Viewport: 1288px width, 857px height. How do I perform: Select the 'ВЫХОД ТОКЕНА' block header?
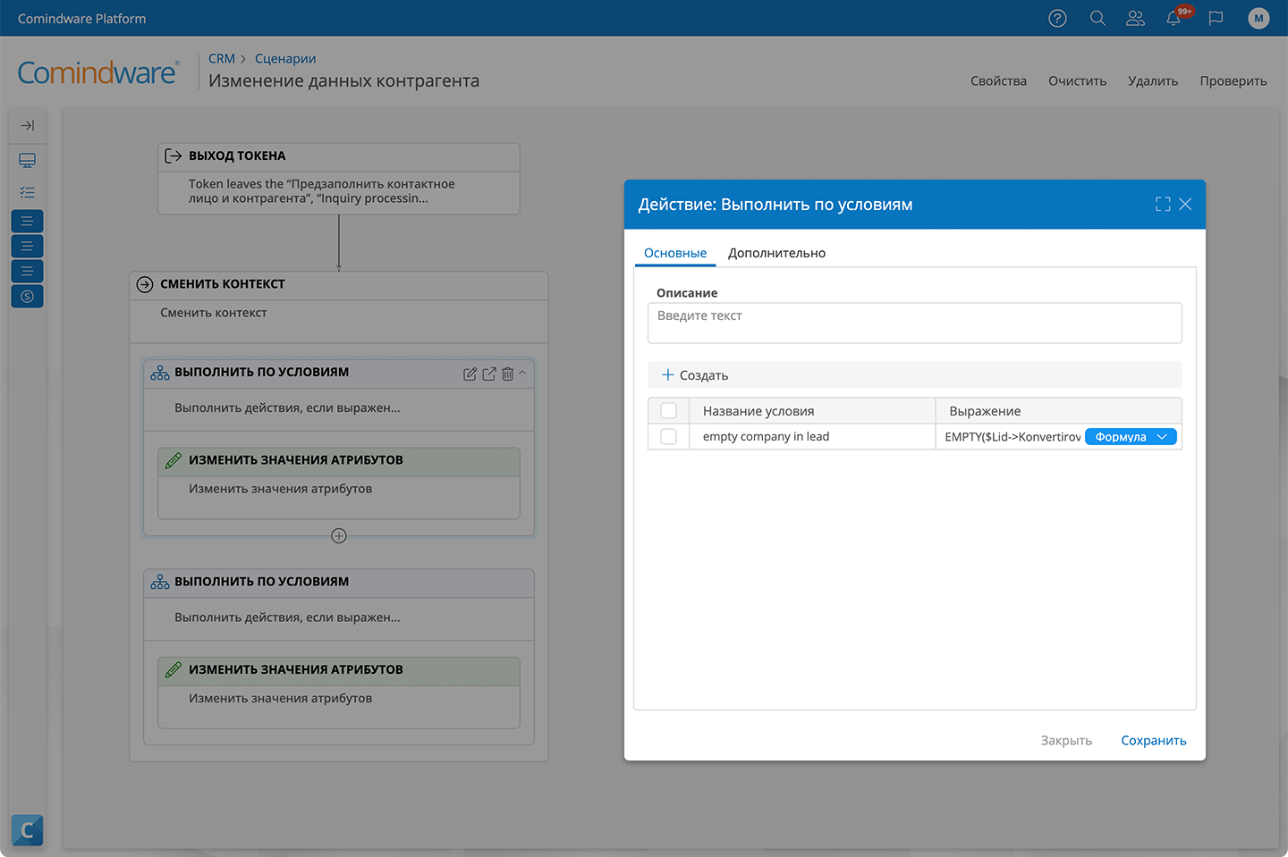coord(339,156)
